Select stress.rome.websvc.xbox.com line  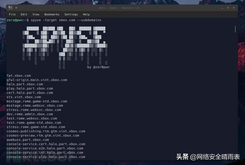point(34,110)
